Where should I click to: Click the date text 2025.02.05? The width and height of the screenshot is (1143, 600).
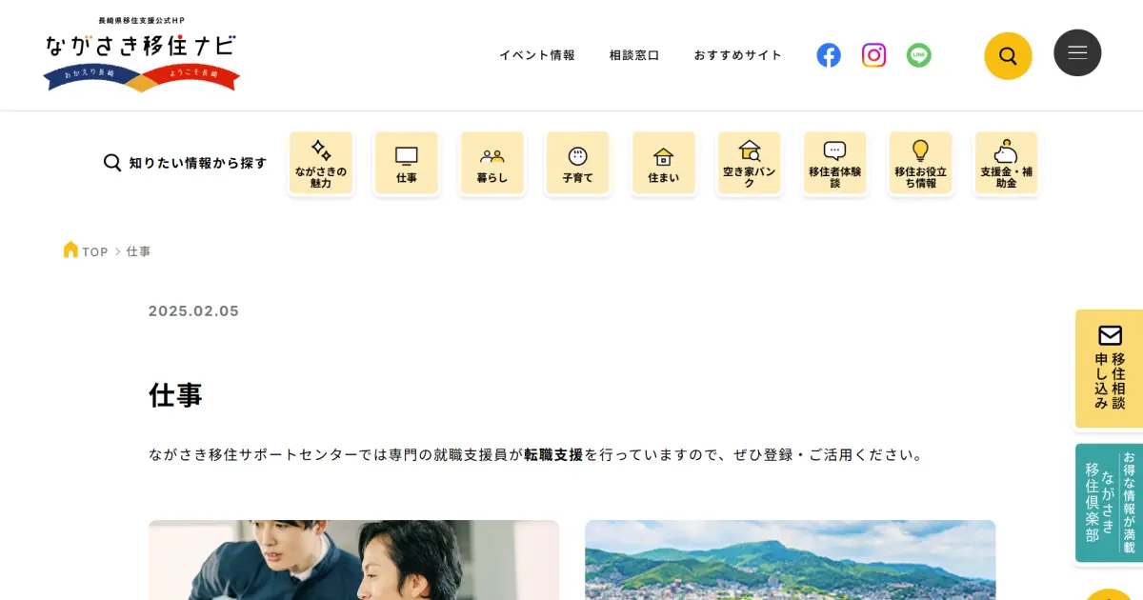194,311
